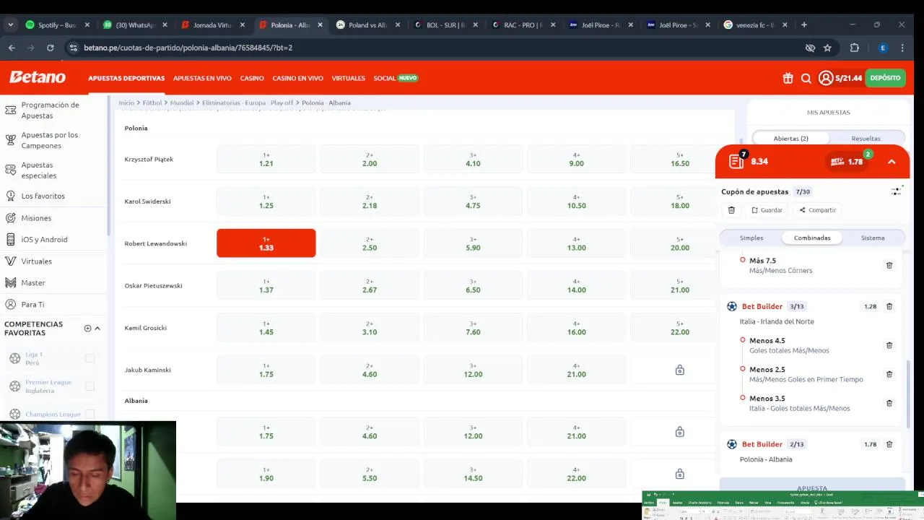
Task: Click the address bar URL
Action: 188,48
